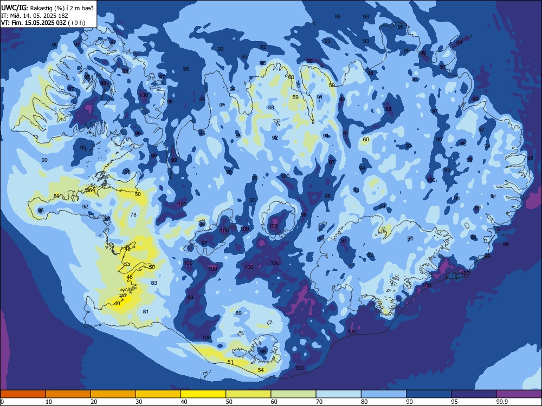The width and height of the screenshot is (542, 406).
Task: Select the orange 10–20 legend swatch
Action: pos(68,394)
